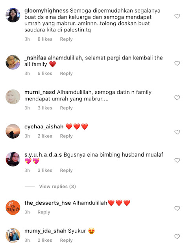Viewport: 190px width, 252px height.
Task: View the 8 likes on gloomyhighness comment
Action: click(x=45, y=39)
